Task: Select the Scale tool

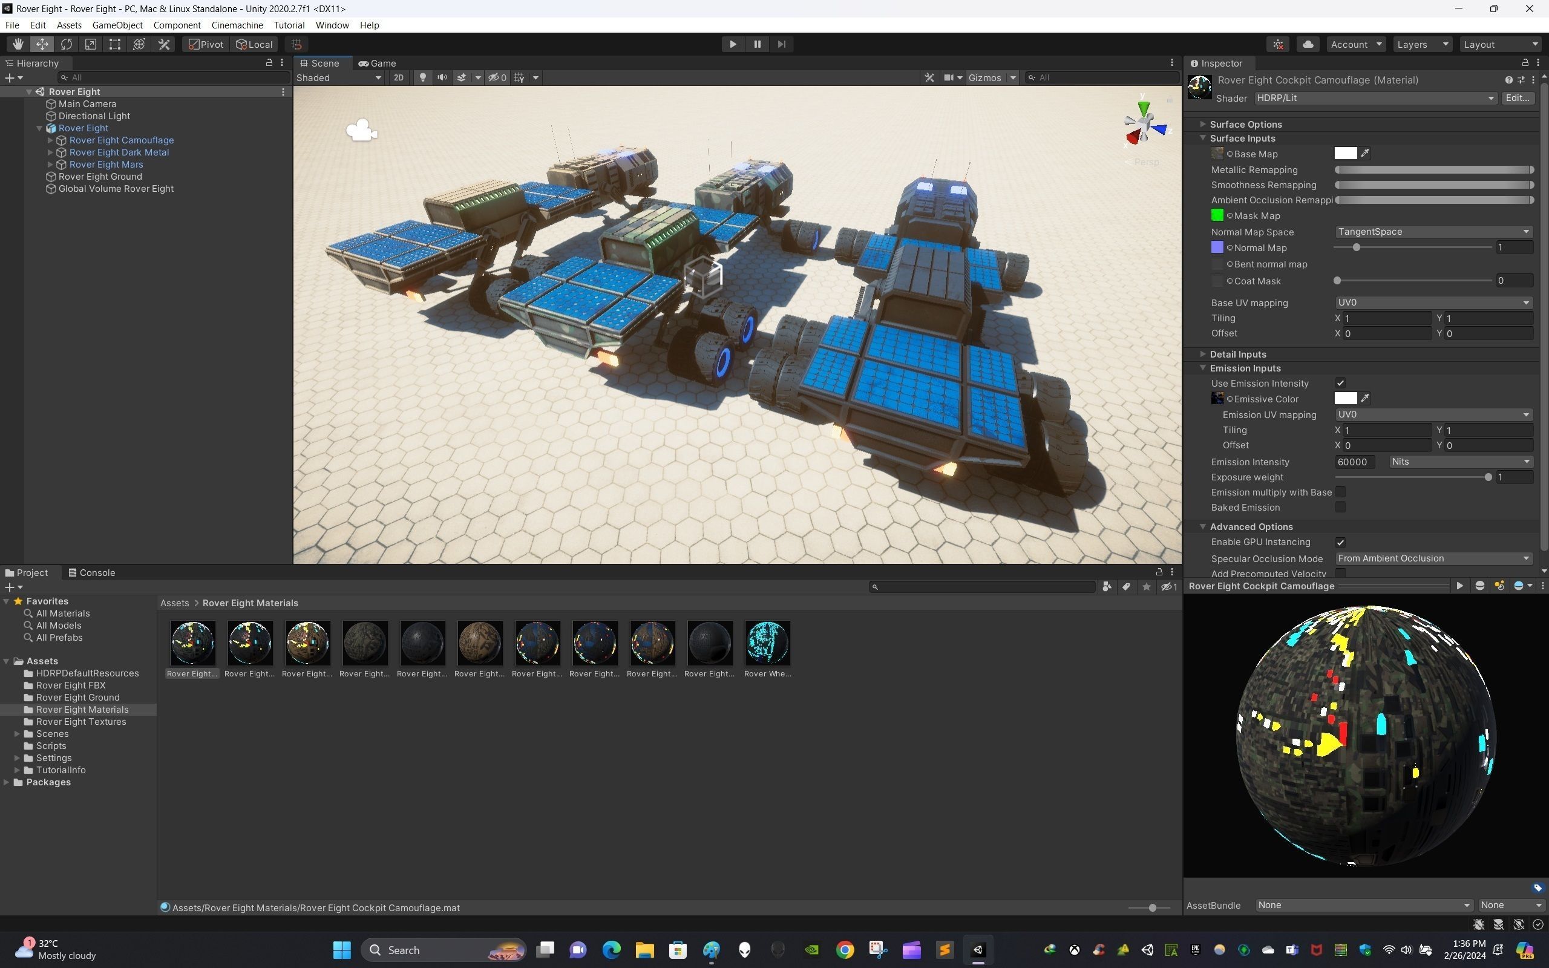Action: coord(91,44)
